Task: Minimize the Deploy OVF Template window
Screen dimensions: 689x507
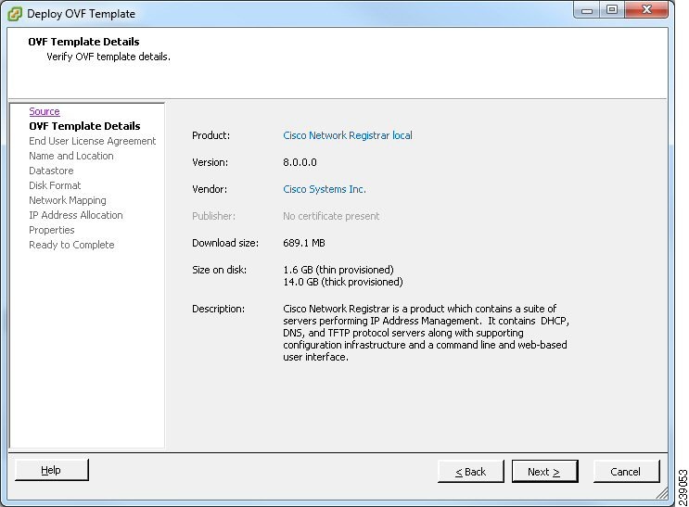Action: 587,9
